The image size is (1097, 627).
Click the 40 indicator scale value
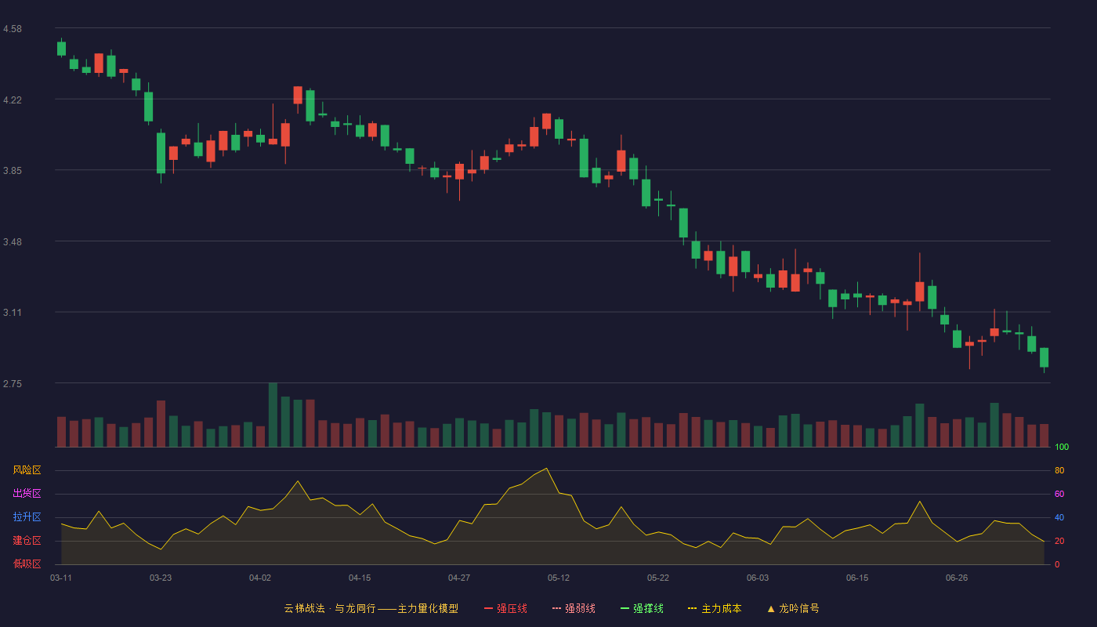point(1059,517)
